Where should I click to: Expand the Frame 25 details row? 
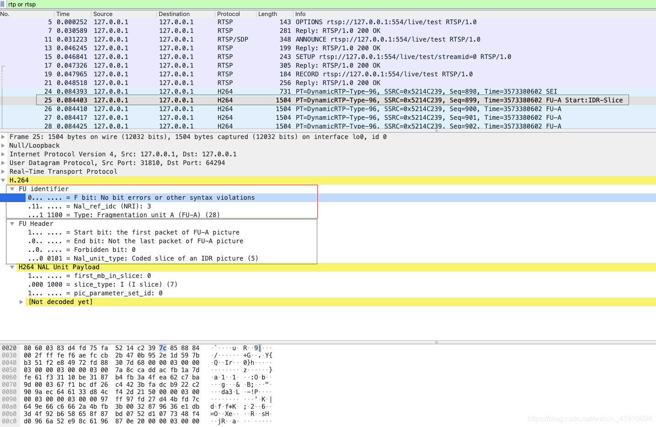click(3, 137)
